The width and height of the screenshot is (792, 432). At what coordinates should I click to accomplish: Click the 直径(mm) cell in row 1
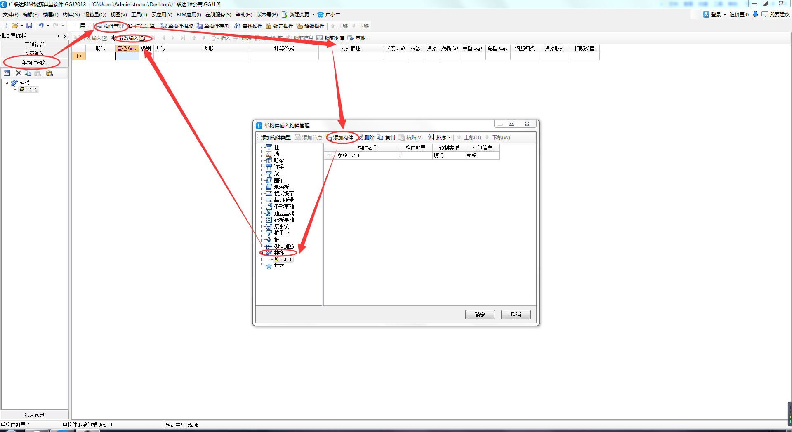127,56
